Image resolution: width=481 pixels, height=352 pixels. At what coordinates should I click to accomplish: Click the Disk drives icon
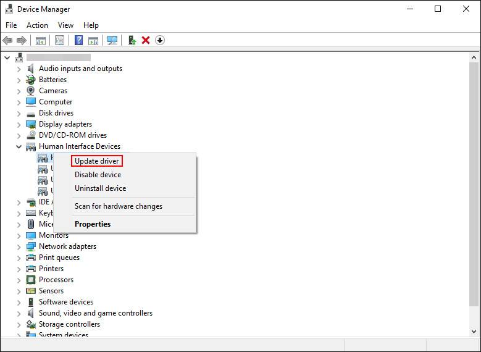pos(31,114)
